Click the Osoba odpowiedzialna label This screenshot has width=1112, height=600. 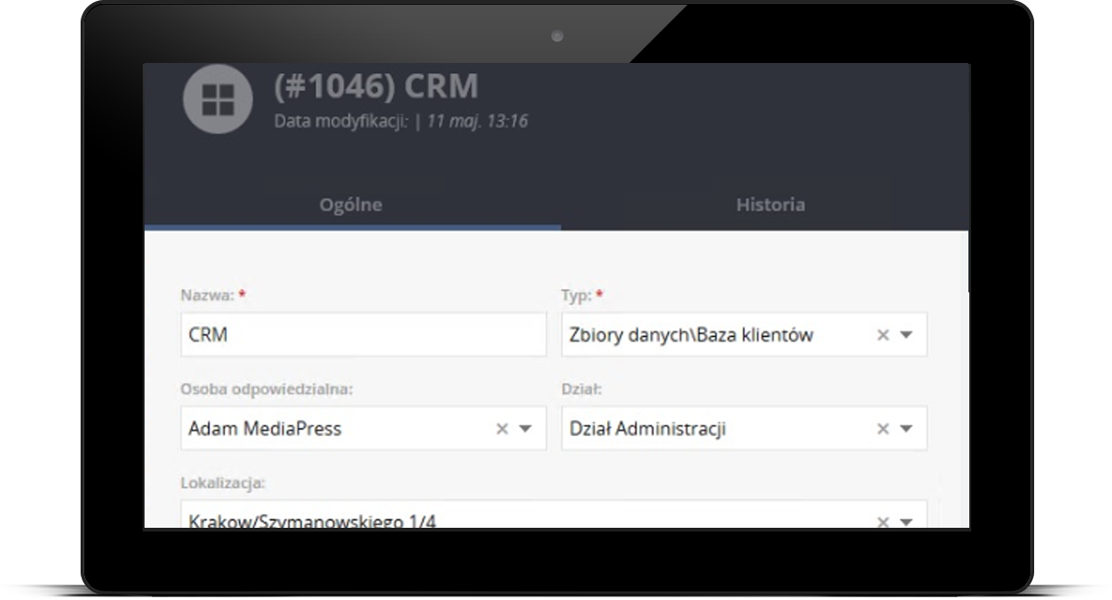pyautogui.click(x=267, y=389)
